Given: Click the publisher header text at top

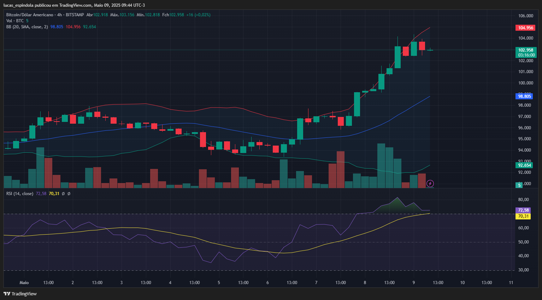Looking at the screenshot, I should tap(74, 5).
